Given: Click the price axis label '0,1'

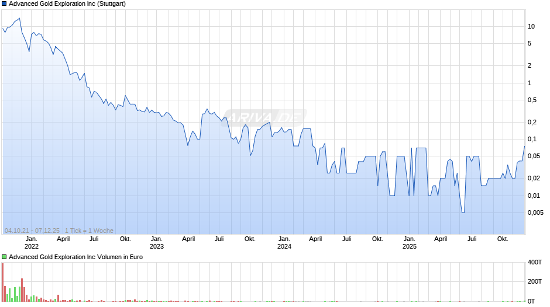Looking at the screenshot, I should (532, 139).
